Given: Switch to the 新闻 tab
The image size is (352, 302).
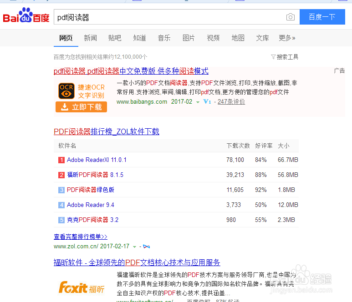Looking at the screenshot, I should coord(90,38).
